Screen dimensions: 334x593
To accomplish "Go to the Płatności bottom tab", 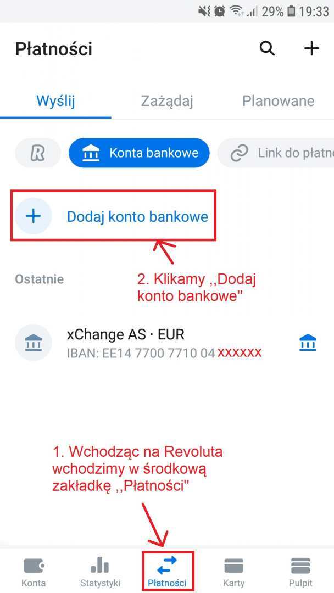I will coord(168,572).
